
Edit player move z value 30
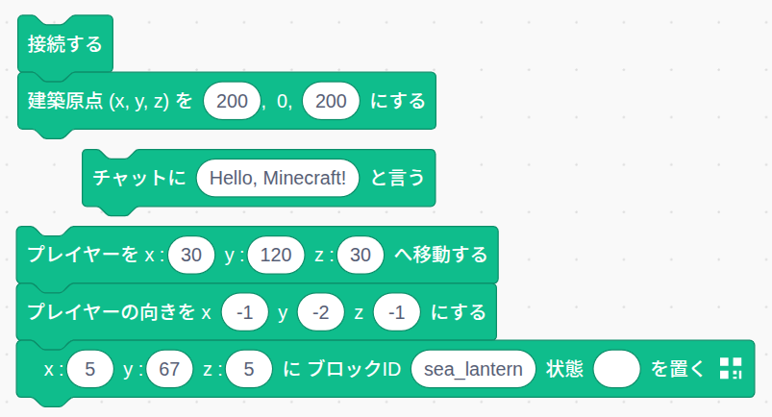click(361, 255)
